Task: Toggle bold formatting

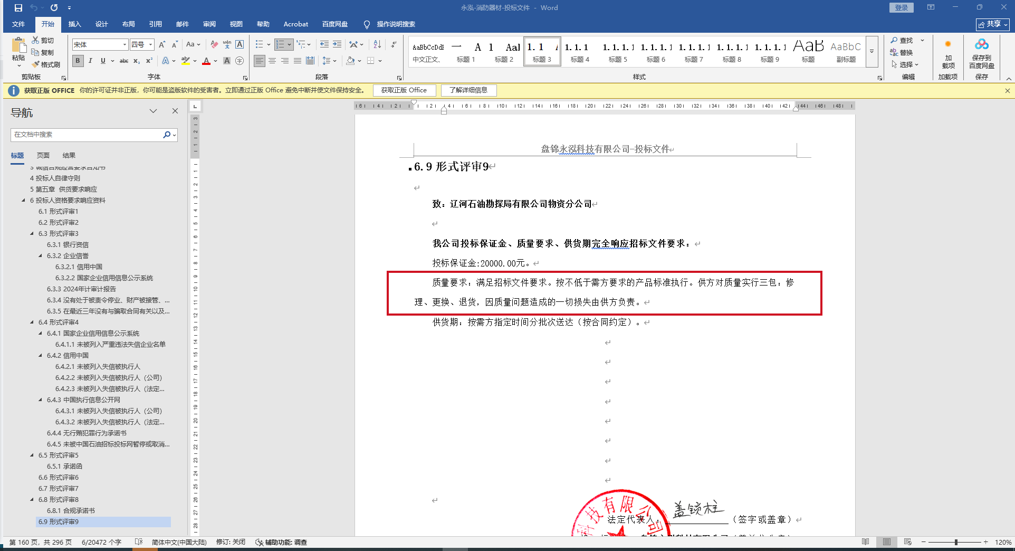Action: (78, 61)
